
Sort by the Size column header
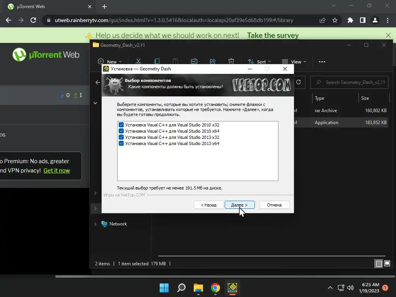click(x=365, y=98)
